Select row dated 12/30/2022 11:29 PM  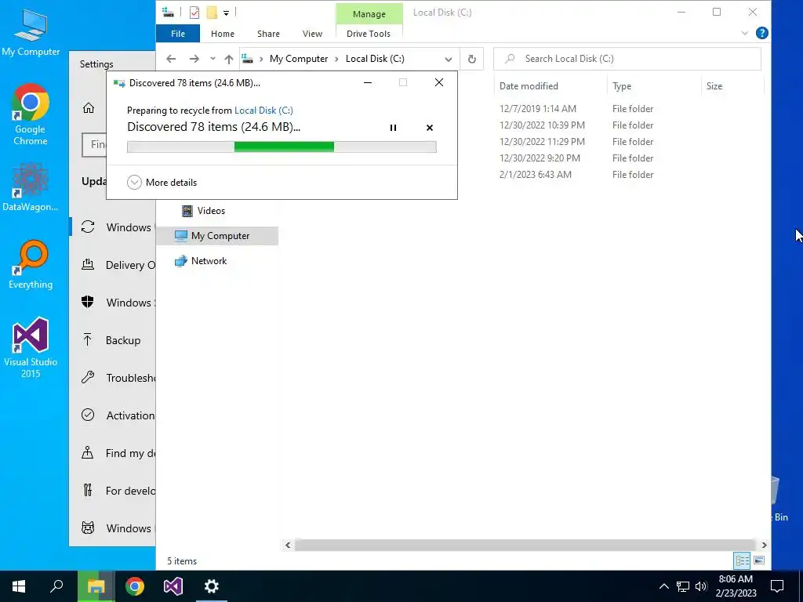pyautogui.click(x=542, y=141)
